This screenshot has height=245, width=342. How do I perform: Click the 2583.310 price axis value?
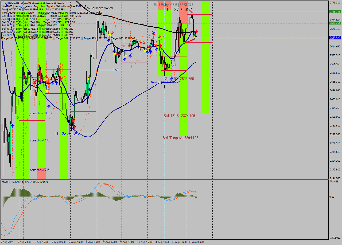335,55
